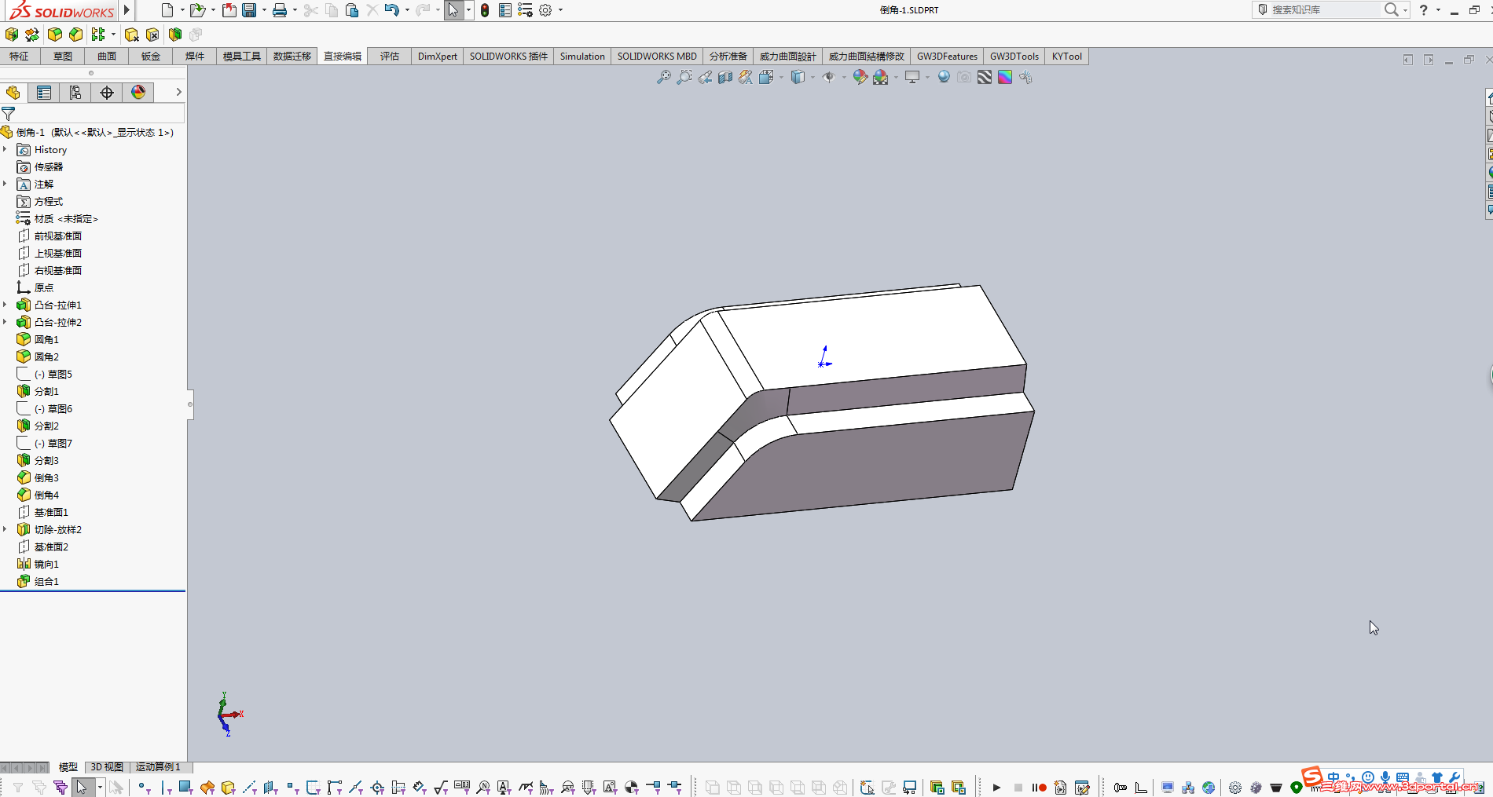Open the Hide/Show Items dropdown arrow
Image resolution: width=1493 pixels, height=797 pixels.
click(x=844, y=77)
